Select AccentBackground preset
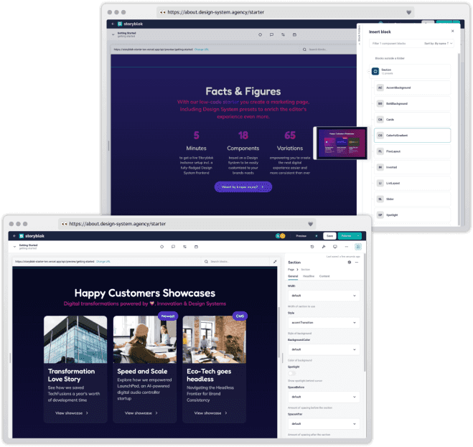This screenshot has width=473, height=447. pyautogui.click(x=413, y=88)
